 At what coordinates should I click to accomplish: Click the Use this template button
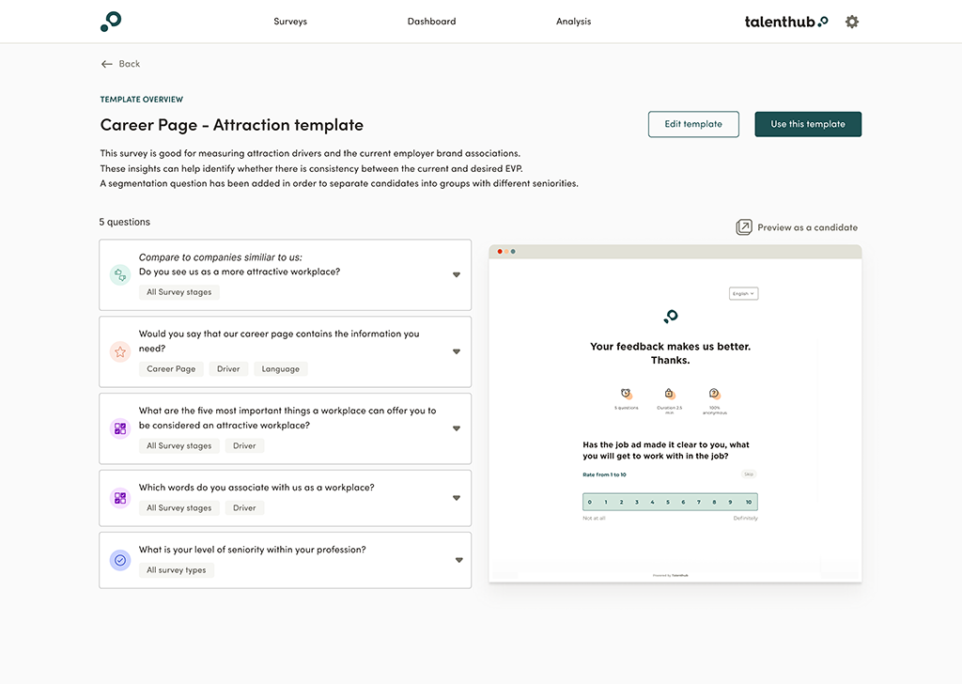[808, 124]
